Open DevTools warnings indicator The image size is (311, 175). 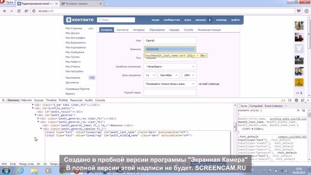[283, 100]
